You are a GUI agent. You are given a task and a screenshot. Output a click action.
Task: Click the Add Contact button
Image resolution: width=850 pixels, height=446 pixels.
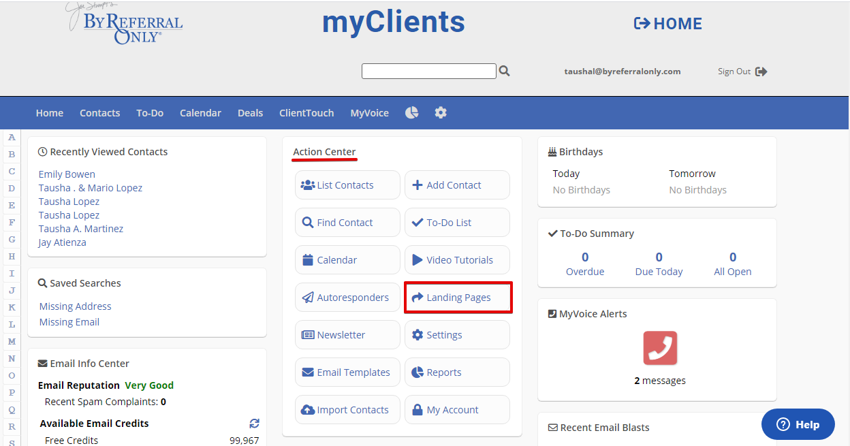(x=457, y=185)
